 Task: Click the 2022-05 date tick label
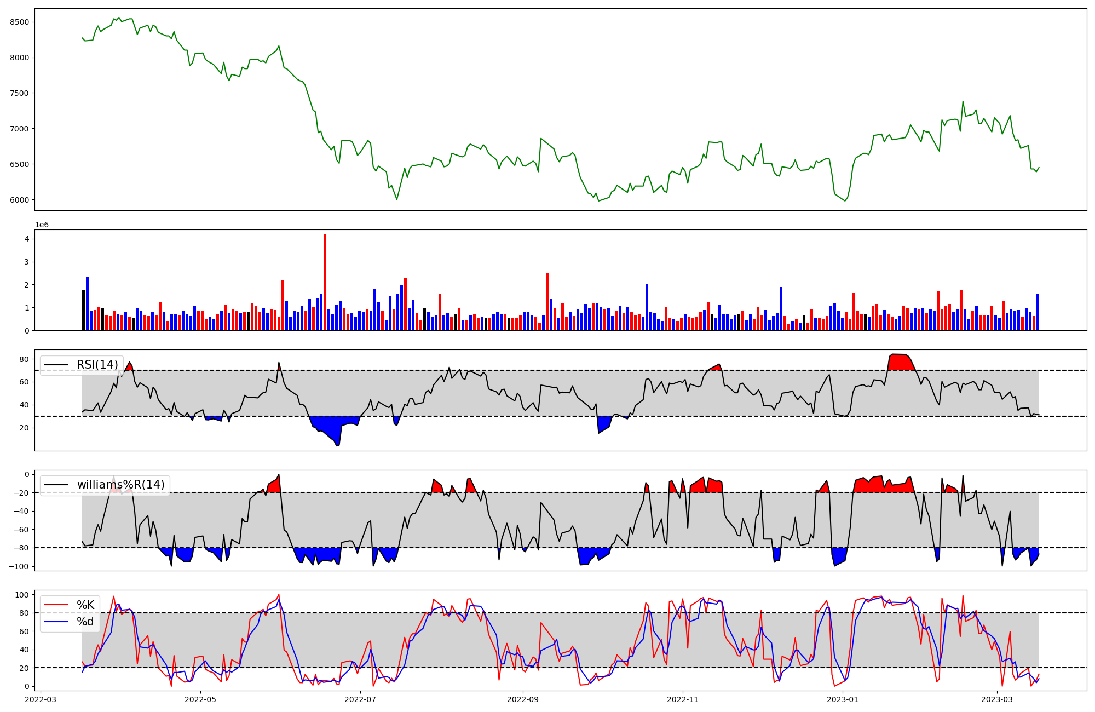click(201, 699)
